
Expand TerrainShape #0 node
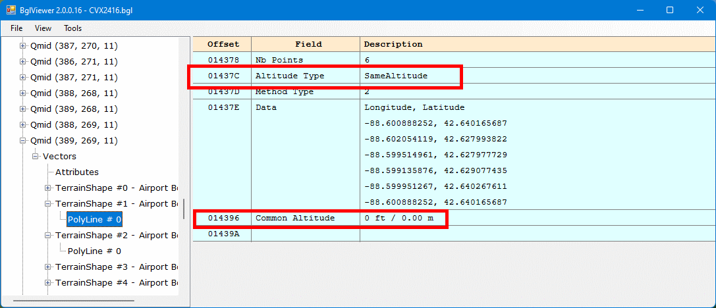tap(47, 188)
